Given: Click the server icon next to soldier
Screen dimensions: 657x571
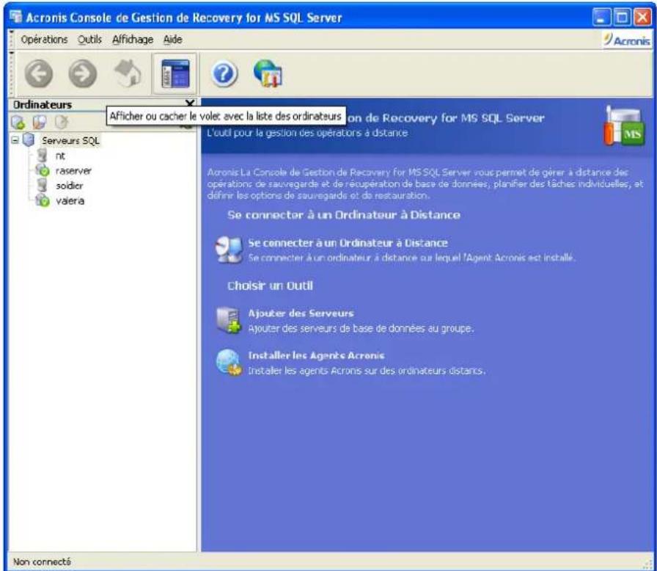Looking at the screenshot, I should coord(42,185).
